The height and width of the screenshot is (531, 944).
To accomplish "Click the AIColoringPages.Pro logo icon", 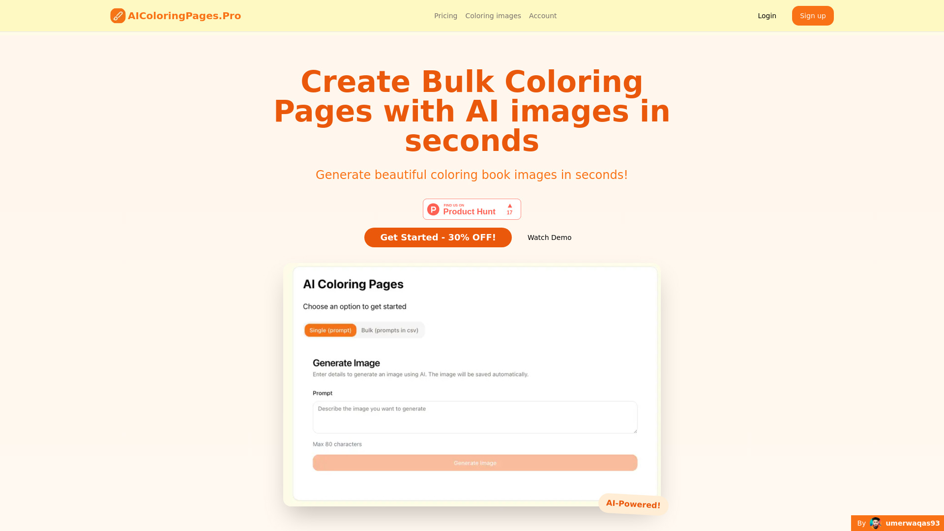I will tap(118, 16).
